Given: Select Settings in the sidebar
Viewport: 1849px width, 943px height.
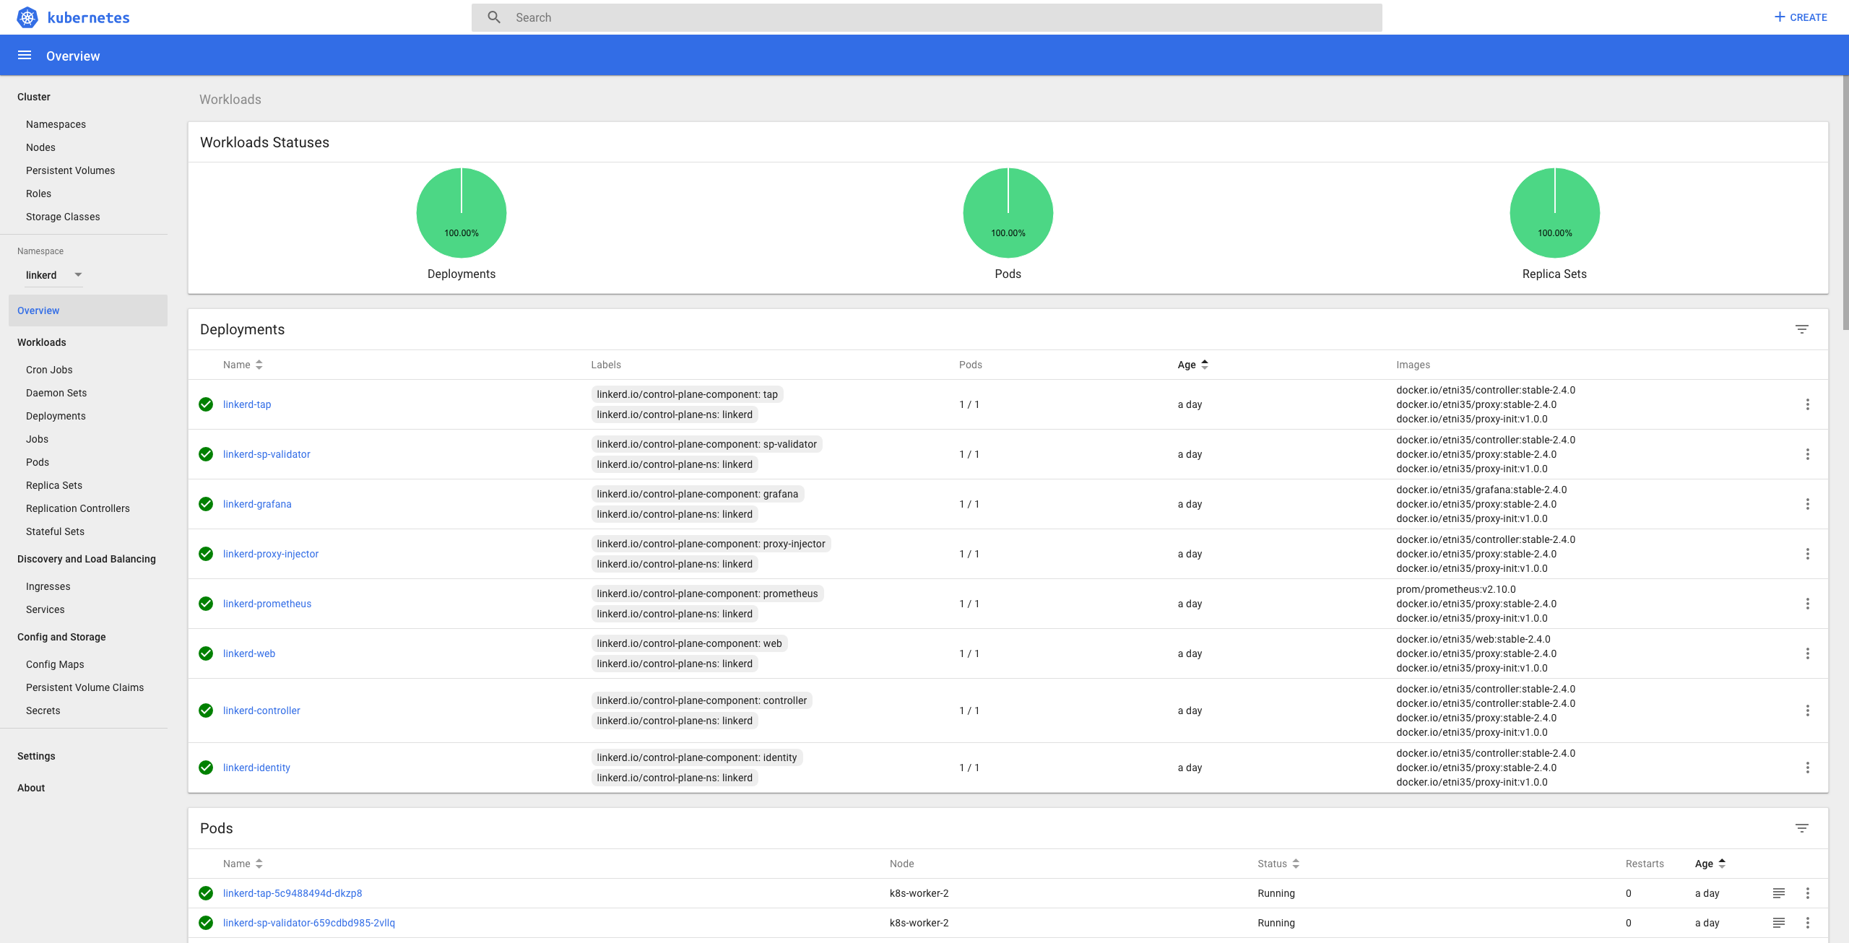Looking at the screenshot, I should [x=36, y=756].
